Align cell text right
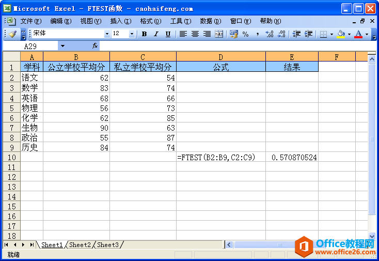 click(207, 34)
